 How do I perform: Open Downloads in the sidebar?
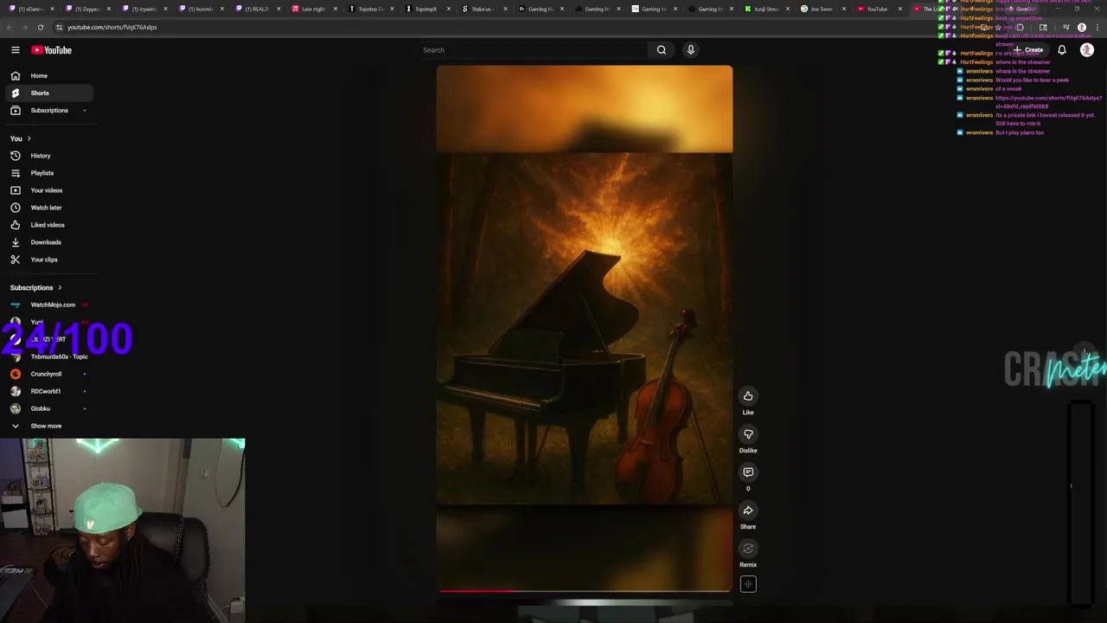(x=48, y=242)
